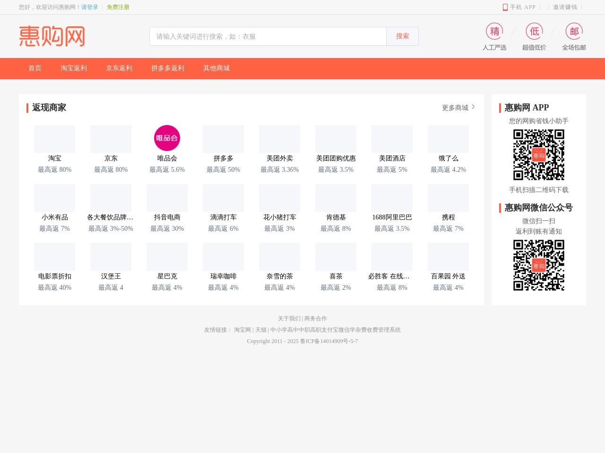Open the 小米有品 merchant image placeholder

(x=54, y=198)
